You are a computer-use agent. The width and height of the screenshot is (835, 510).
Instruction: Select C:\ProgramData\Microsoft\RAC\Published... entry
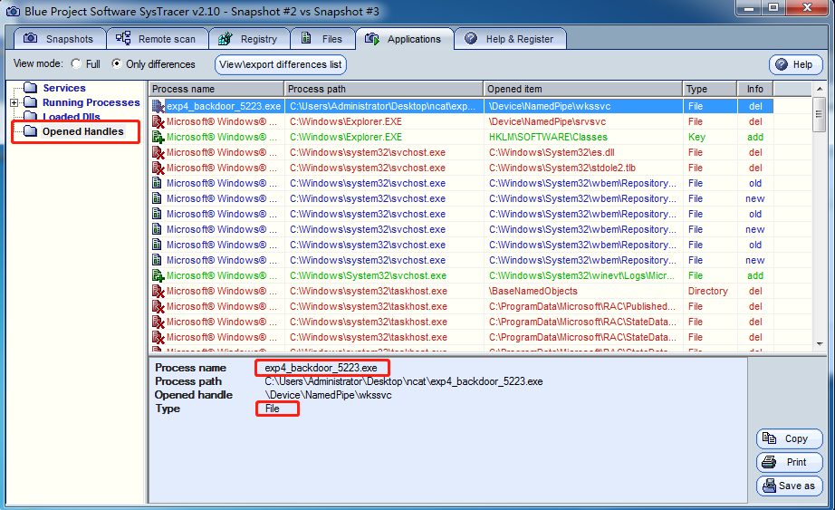582,306
